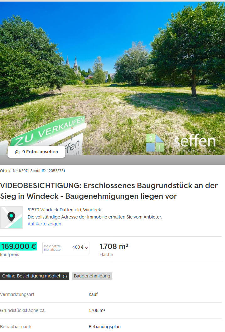Expand the Geschätzte Monatsrate chevron
Image resolution: width=225 pixels, height=332 pixels.
tap(86, 248)
